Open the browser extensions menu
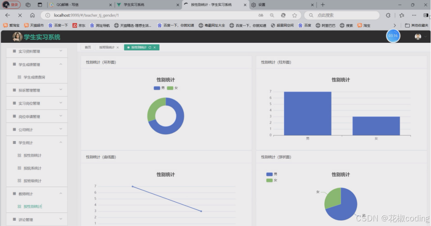431x226 pixels. click(x=388, y=16)
